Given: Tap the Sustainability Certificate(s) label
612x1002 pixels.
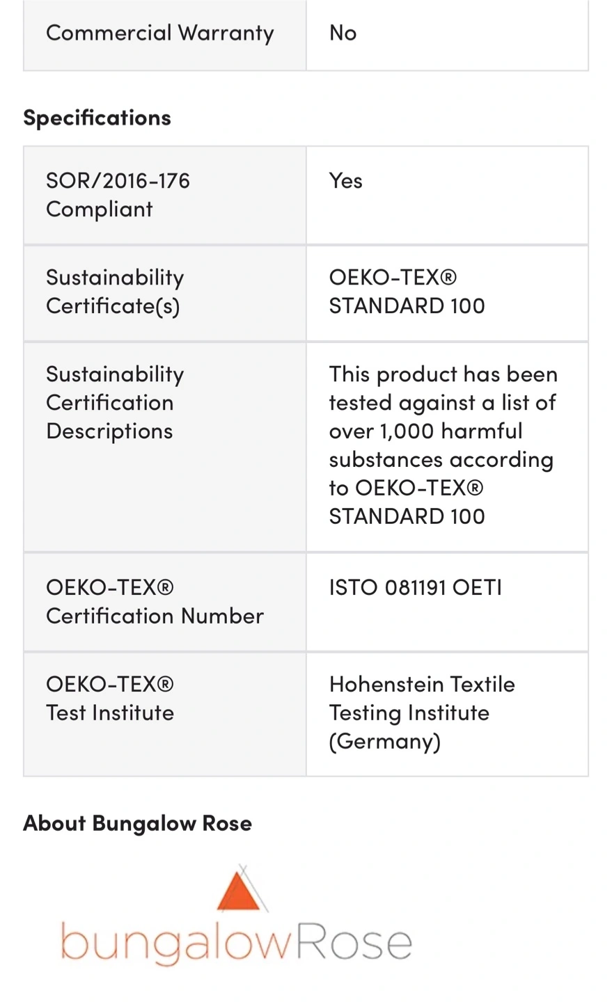Looking at the screenshot, I should coord(115,292).
